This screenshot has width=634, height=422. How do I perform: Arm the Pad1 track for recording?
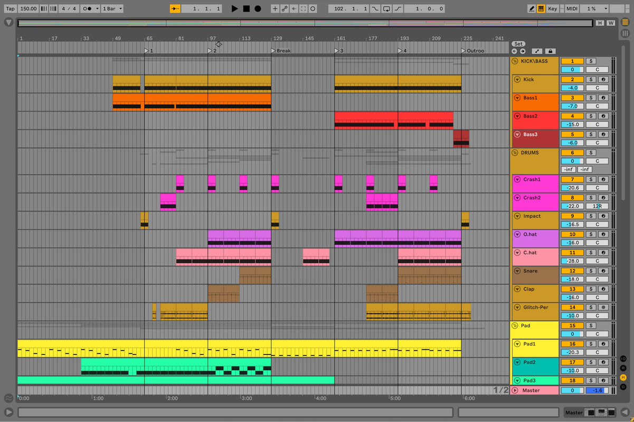(x=603, y=344)
